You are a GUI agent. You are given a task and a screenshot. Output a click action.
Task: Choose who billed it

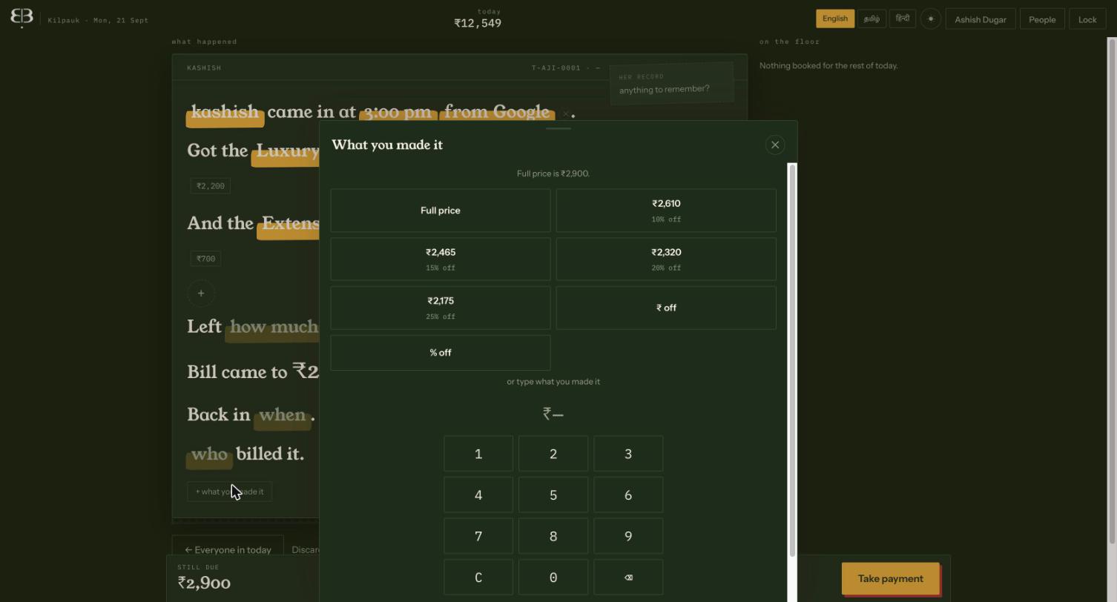tap(209, 454)
